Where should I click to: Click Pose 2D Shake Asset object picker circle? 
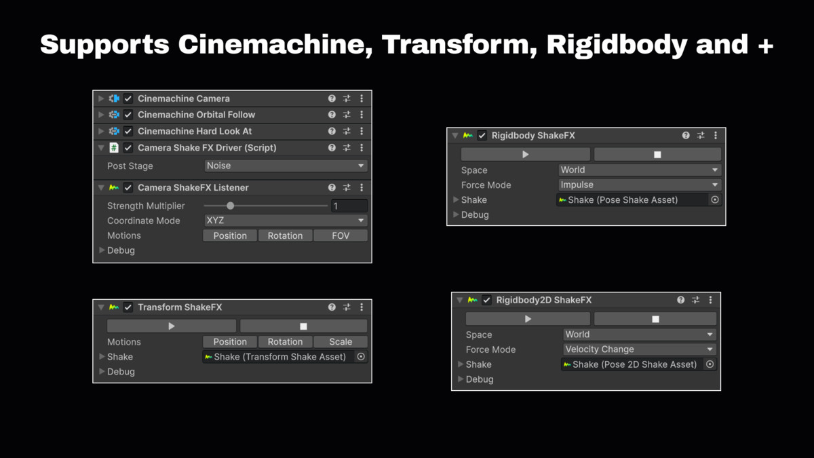click(710, 364)
